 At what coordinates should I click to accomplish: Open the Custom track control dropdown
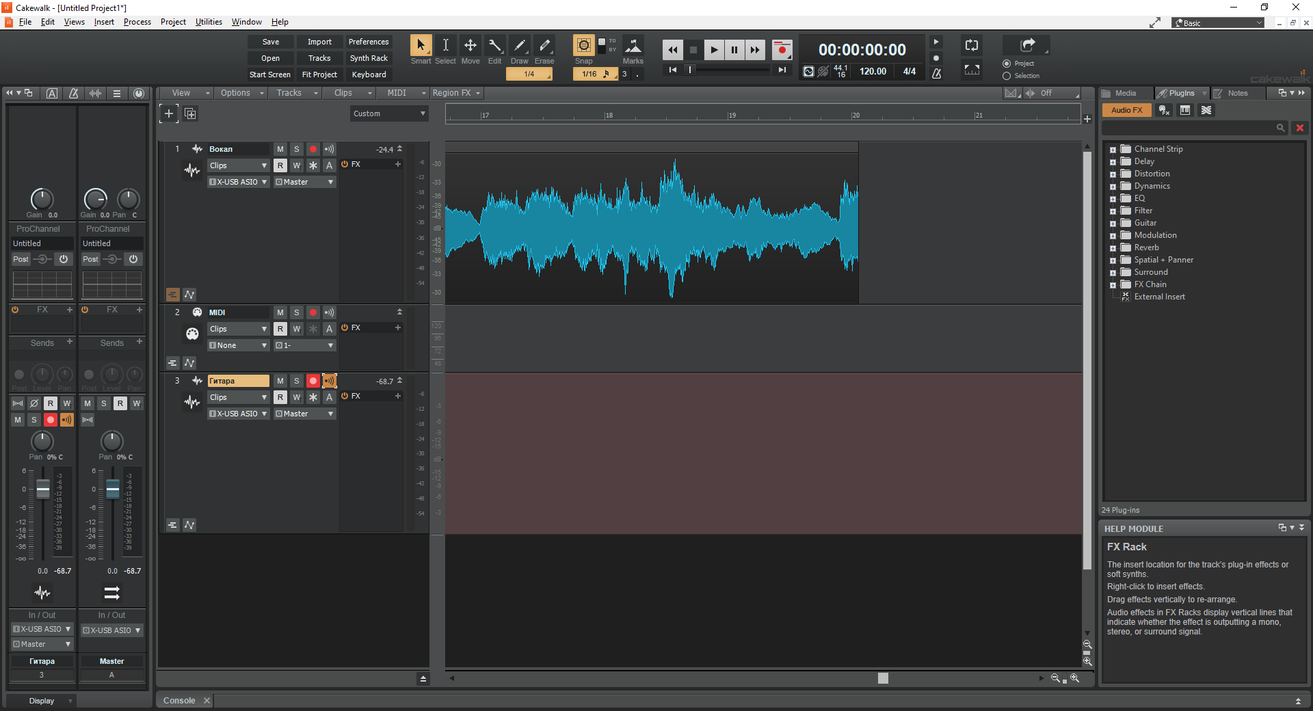pyautogui.click(x=389, y=113)
